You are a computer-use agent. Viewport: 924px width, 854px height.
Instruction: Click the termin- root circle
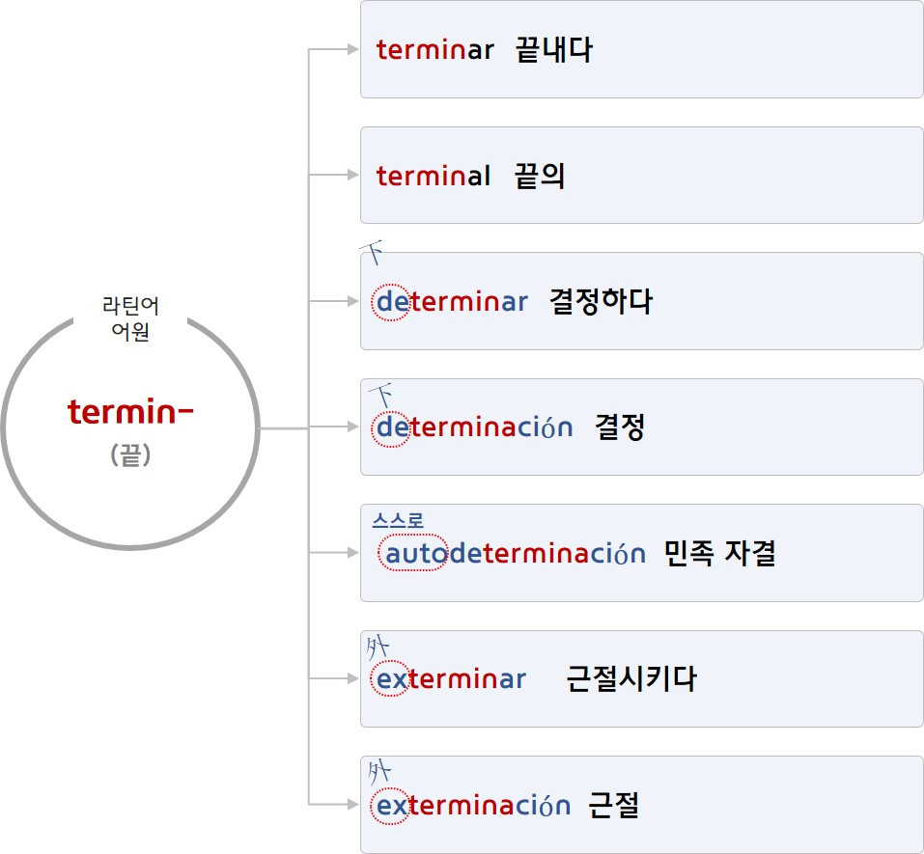pyautogui.click(x=130, y=427)
